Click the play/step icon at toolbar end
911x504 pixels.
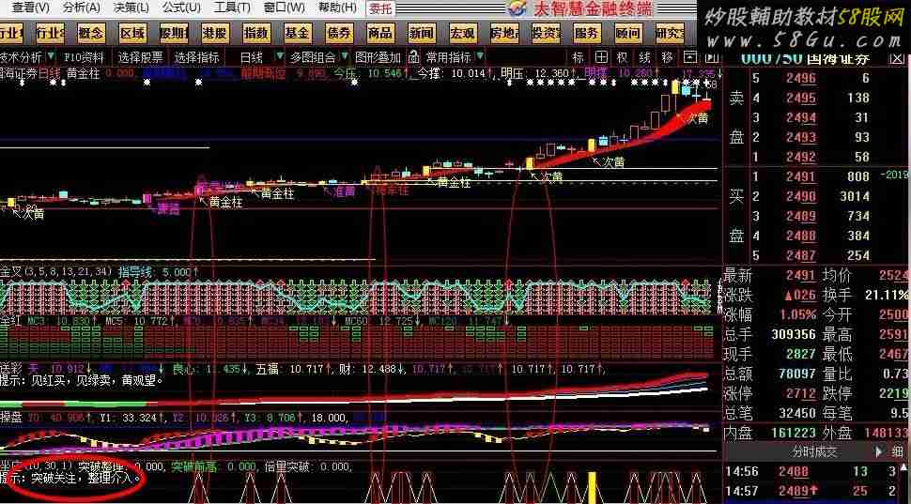tap(712, 57)
